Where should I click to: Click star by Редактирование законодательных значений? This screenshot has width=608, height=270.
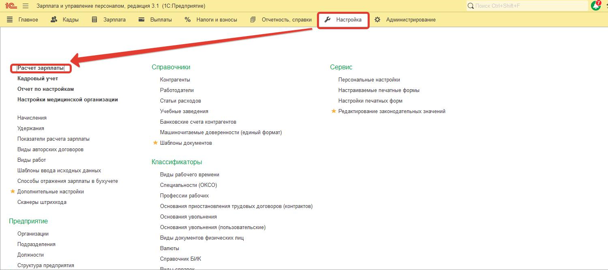[x=334, y=111]
